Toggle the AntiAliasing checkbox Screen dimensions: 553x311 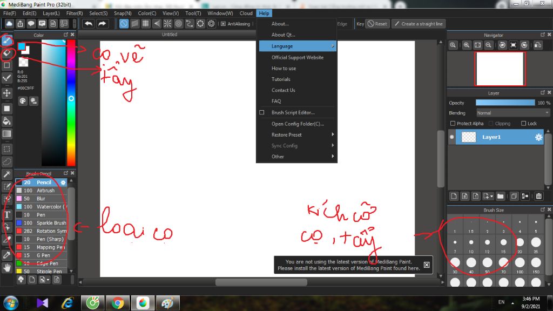223,24
